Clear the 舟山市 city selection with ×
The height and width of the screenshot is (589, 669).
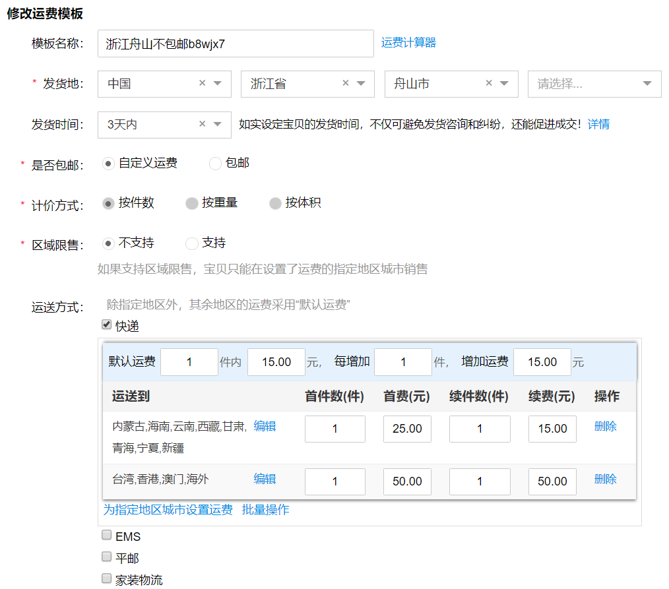pos(489,84)
